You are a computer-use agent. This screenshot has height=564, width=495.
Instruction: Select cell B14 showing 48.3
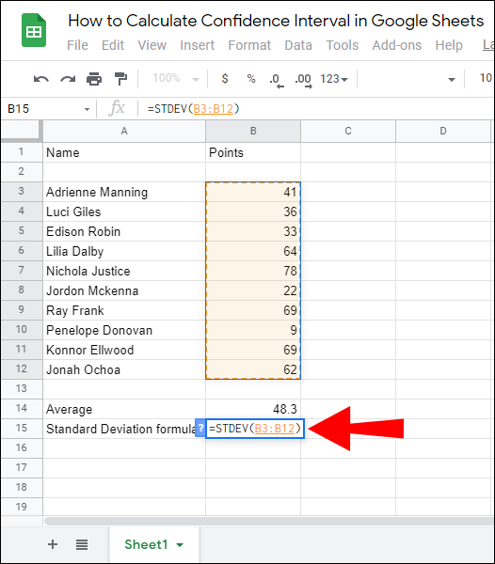click(x=253, y=409)
